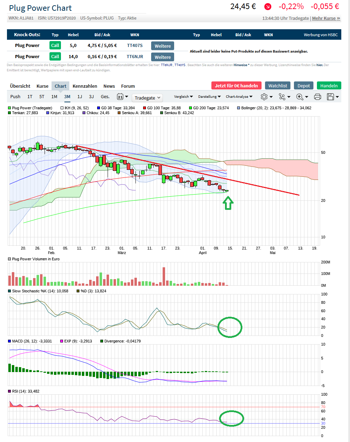Screen dimensions: 350x442
Task: Click the green upward arrow chart annotation
Action: click(228, 203)
